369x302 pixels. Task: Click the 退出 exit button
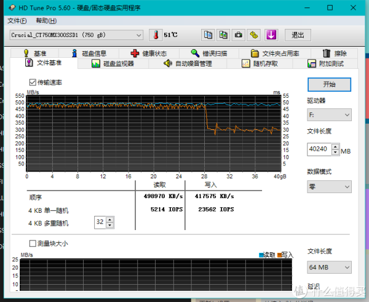click(297, 35)
